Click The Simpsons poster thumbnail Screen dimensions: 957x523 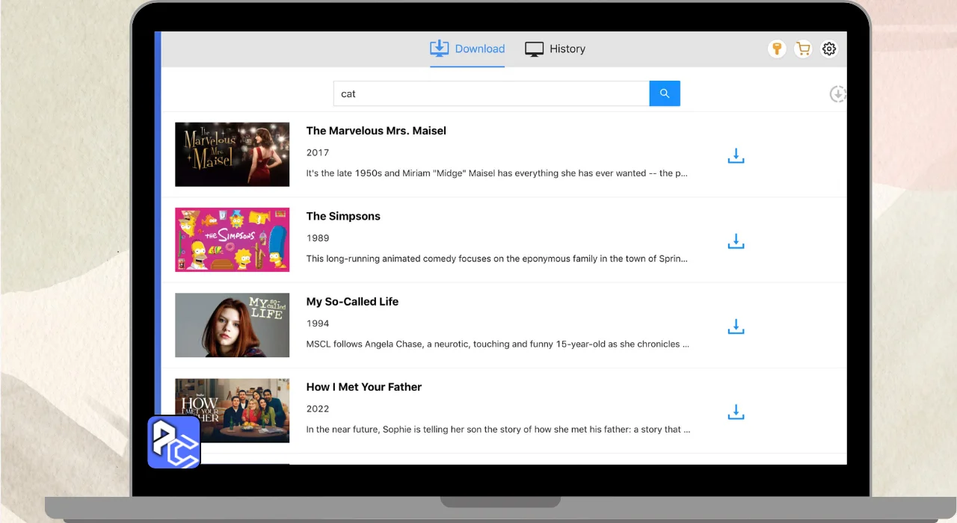pos(233,240)
